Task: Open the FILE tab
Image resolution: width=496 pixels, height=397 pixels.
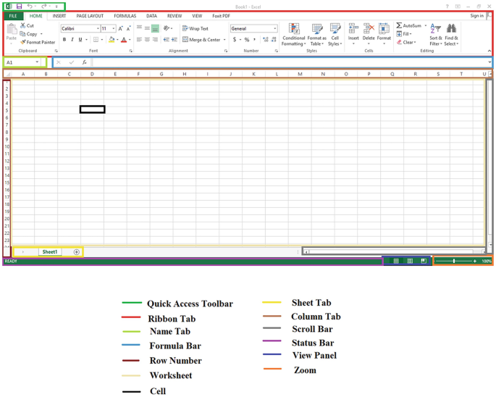Action: (13, 16)
